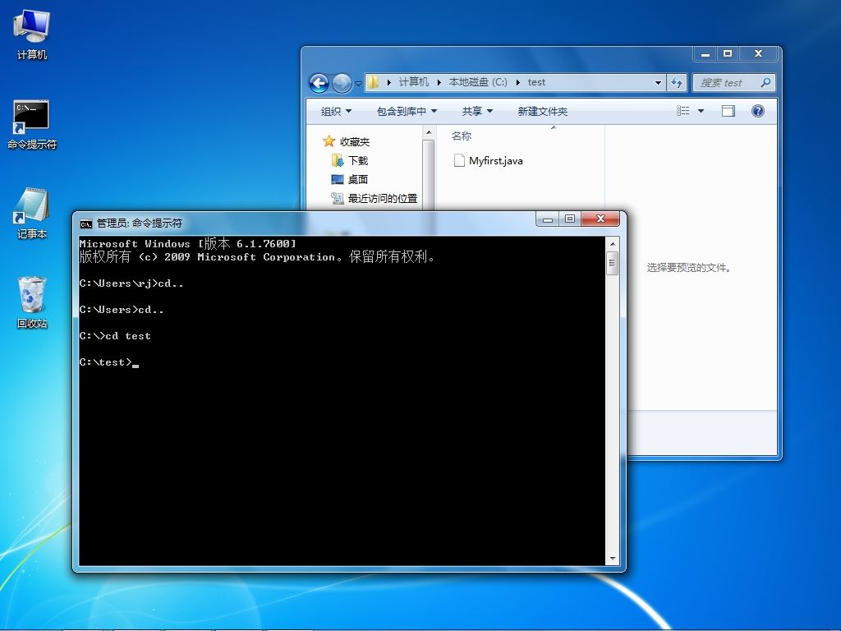Click the C:\test> prompt line
The image size is (841, 631).
click(x=109, y=362)
